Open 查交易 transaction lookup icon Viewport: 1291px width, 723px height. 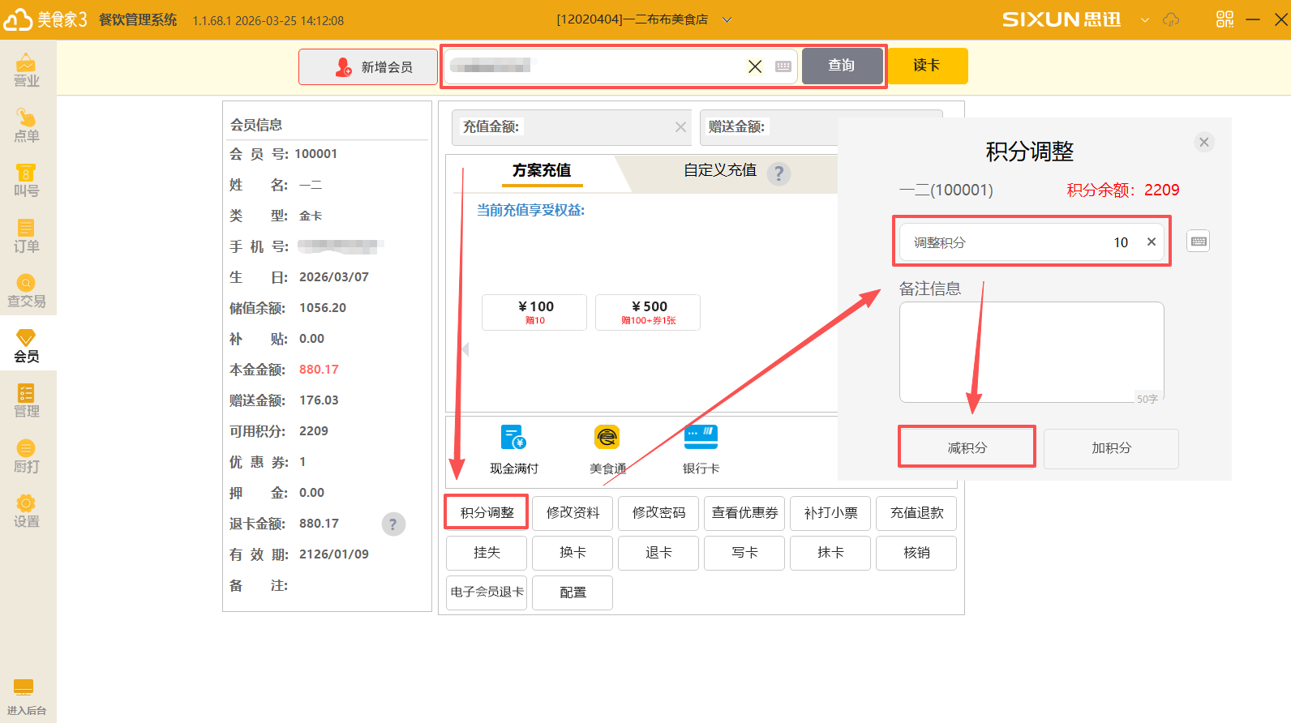click(x=26, y=291)
